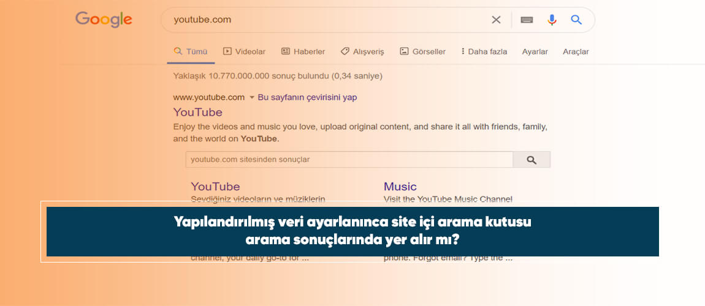
Task: Start voice search with microphone icon
Action: coord(552,20)
